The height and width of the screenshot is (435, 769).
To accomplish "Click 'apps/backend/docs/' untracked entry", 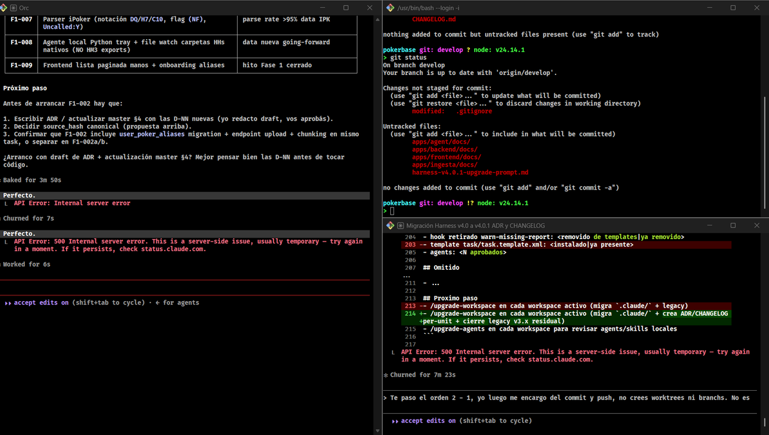I will (445, 149).
